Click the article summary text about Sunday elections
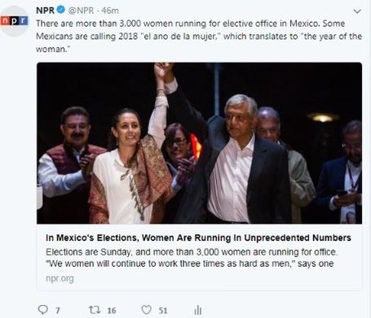The height and width of the screenshot is (318, 371). [x=192, y=258]
